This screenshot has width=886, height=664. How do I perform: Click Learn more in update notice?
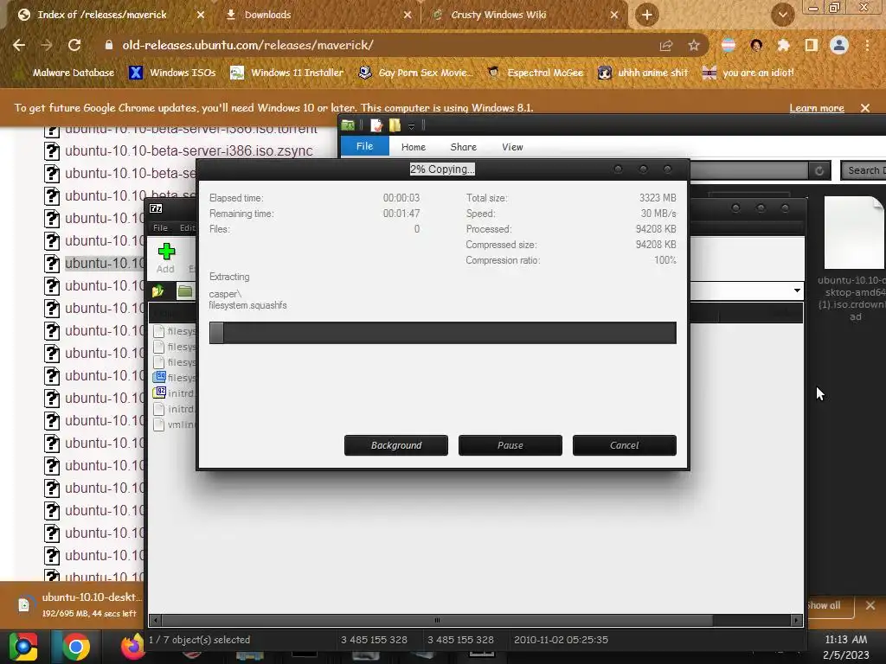817,108
